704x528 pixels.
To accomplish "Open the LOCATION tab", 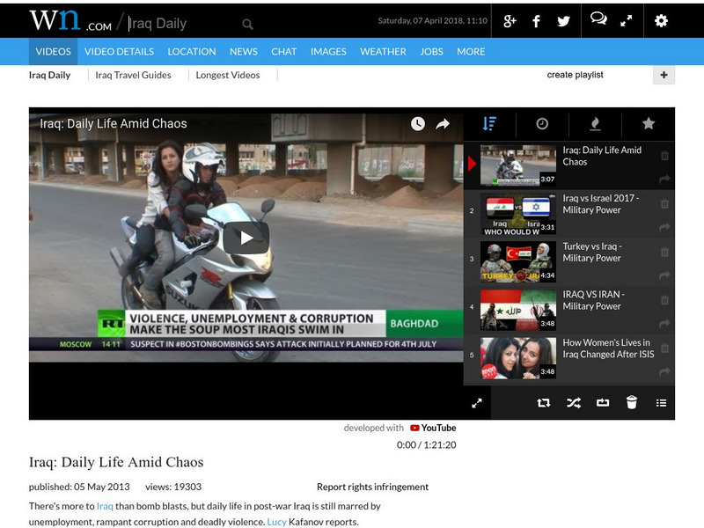I will click(192, 52).
